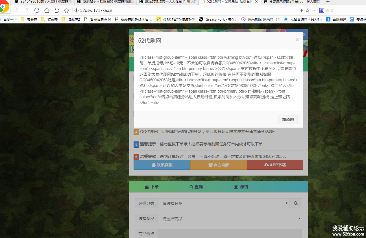Open the 无名资源网 bookmark
The width and height of the screenshot is (366, 238).
tap(303, 19)
